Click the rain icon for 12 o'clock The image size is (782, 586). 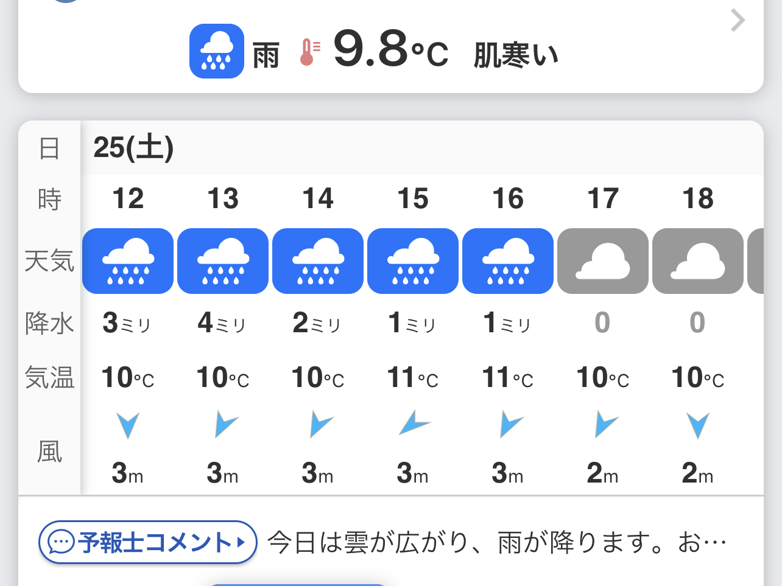(128, 261)
